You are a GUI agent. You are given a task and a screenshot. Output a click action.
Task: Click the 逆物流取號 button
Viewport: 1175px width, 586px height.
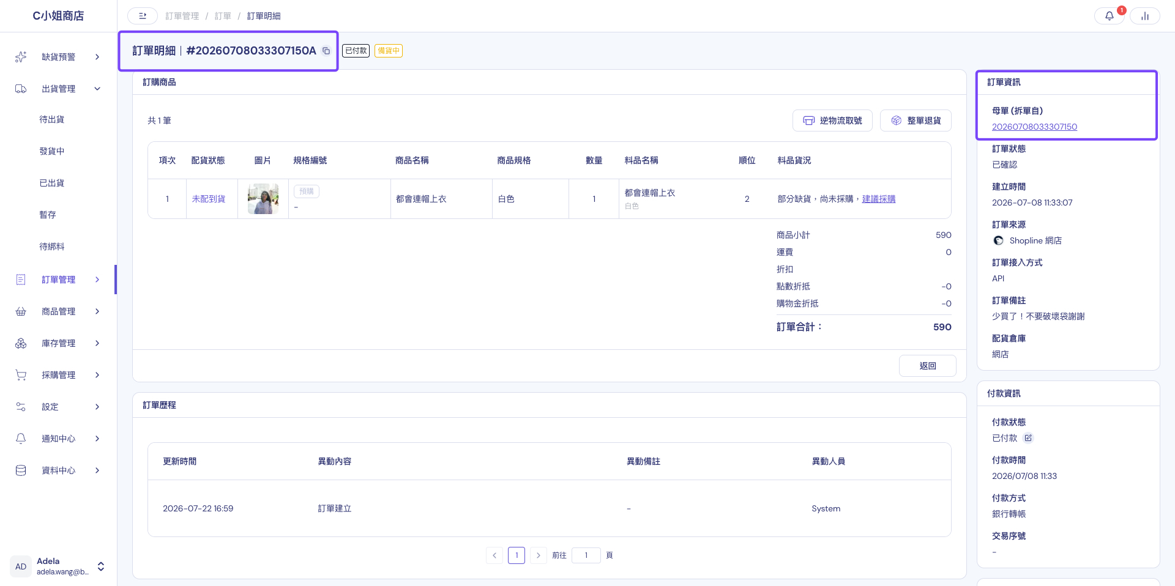click(832, 121)
